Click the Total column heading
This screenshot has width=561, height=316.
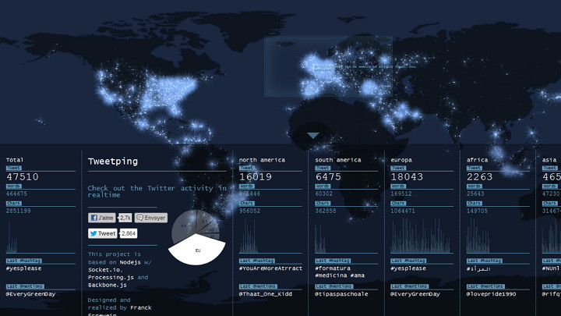click(15, 160)
